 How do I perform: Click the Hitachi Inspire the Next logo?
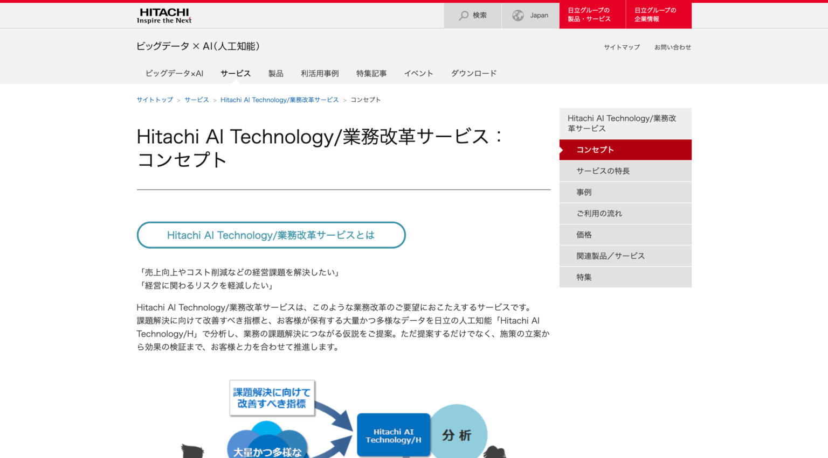(164, 16)
